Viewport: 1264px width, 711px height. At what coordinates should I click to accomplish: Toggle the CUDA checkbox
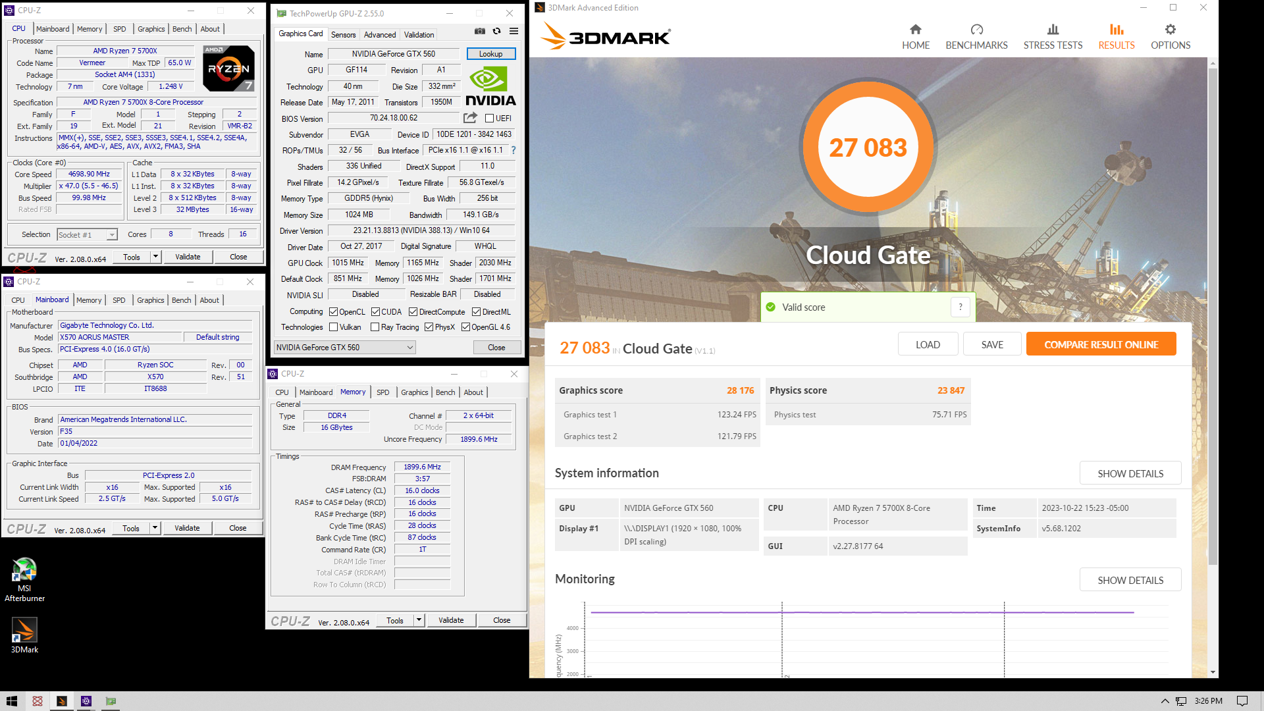click(375, 312)
